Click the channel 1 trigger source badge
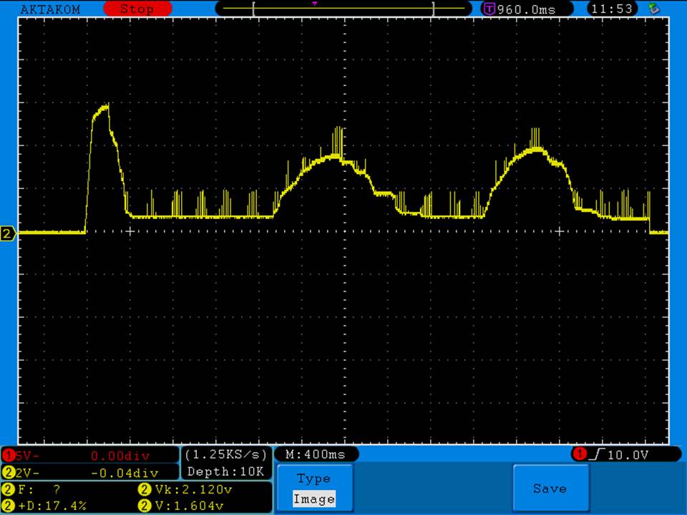 pos(578,454)
